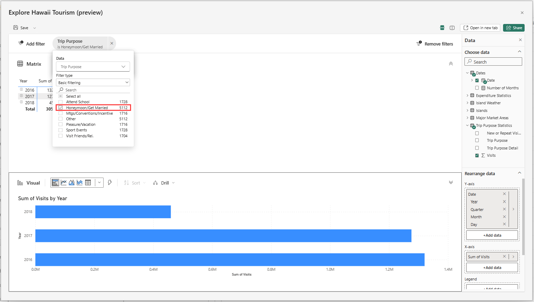Collapse the Choose data section
This screenshot has width=534, height=302.
click(x=519, y=51)
